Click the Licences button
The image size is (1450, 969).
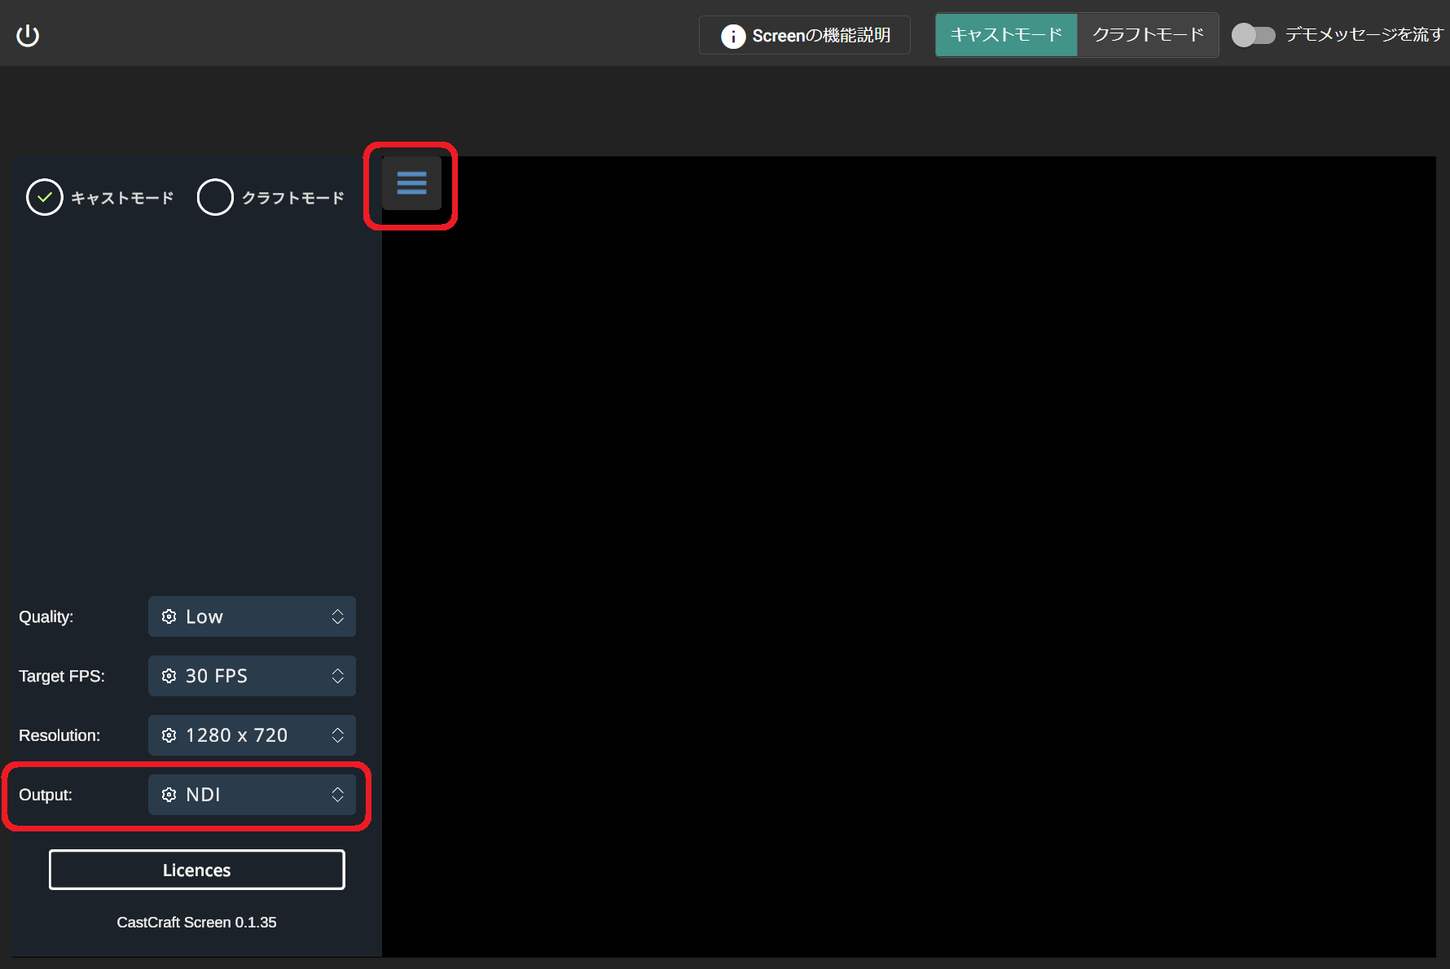coord(196,870)
